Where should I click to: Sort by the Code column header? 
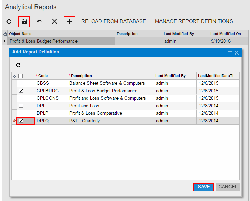43,76
